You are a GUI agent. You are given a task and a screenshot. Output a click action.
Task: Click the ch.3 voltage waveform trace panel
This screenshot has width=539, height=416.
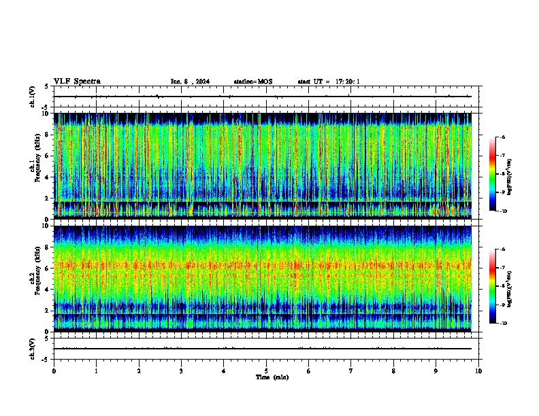click(266, 349)
